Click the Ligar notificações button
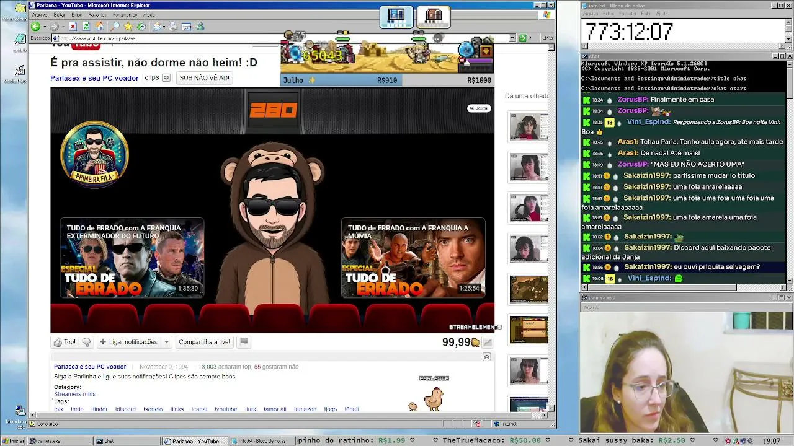The height and width of the screenshot is (446, 794). pyautogui.click(x=128, y=342)
